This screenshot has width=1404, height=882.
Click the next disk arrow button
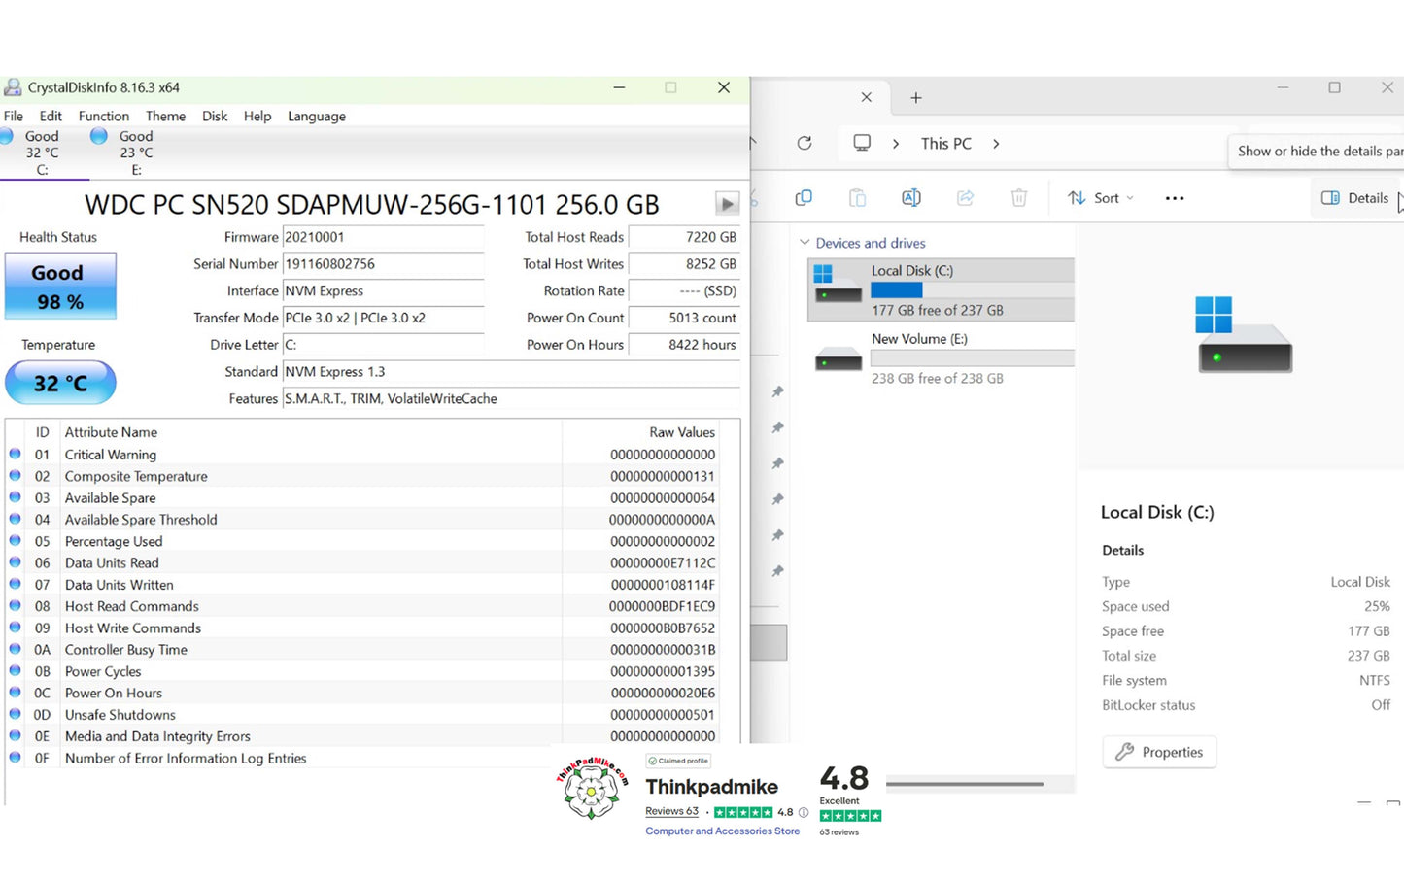(727, 203)
